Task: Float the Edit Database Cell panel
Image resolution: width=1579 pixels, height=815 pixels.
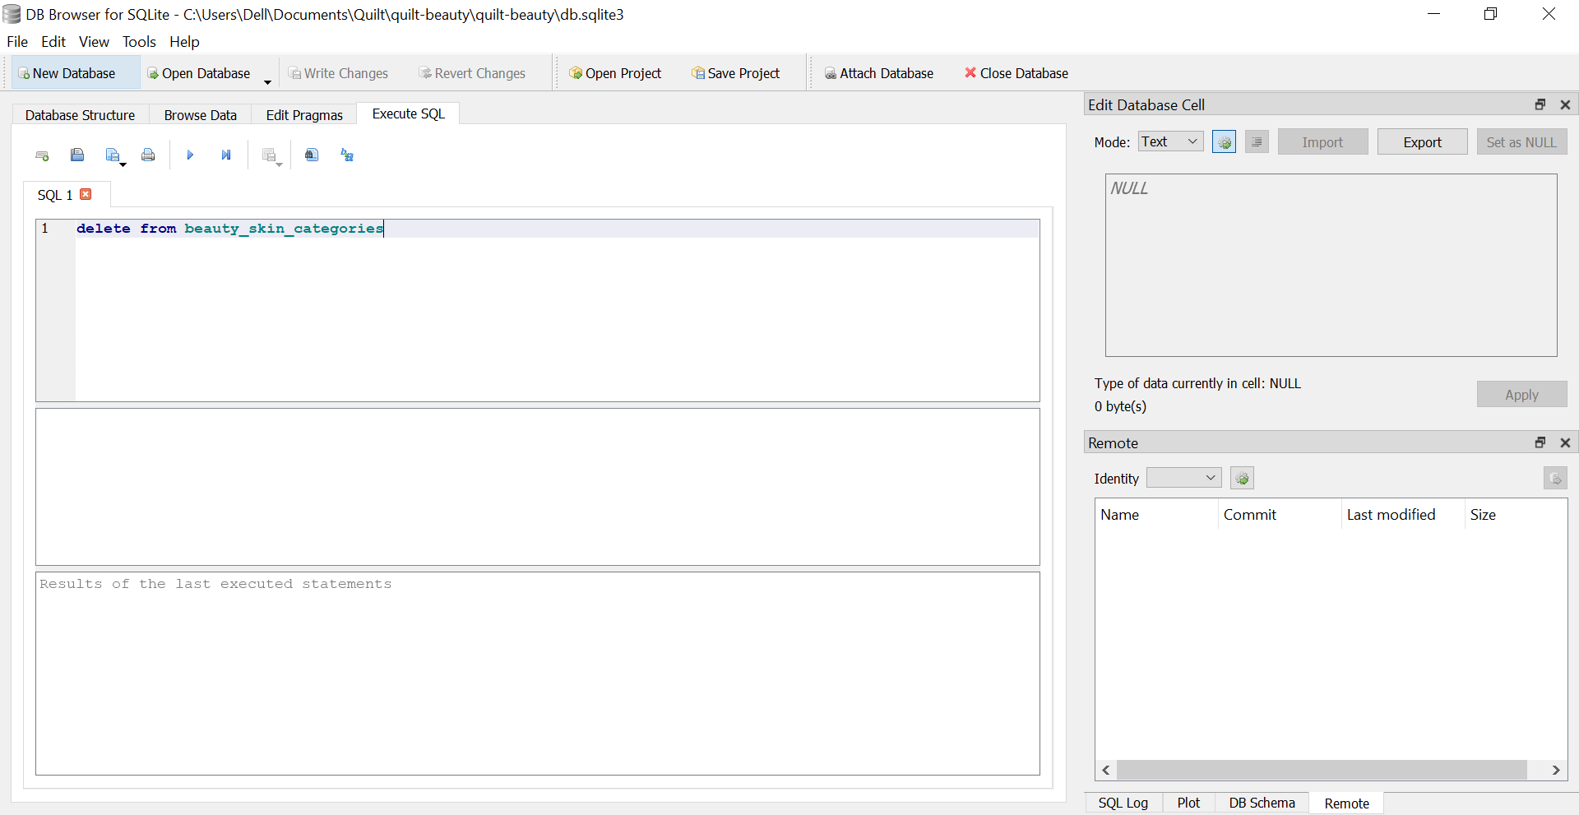Action: click(1540, 104)
